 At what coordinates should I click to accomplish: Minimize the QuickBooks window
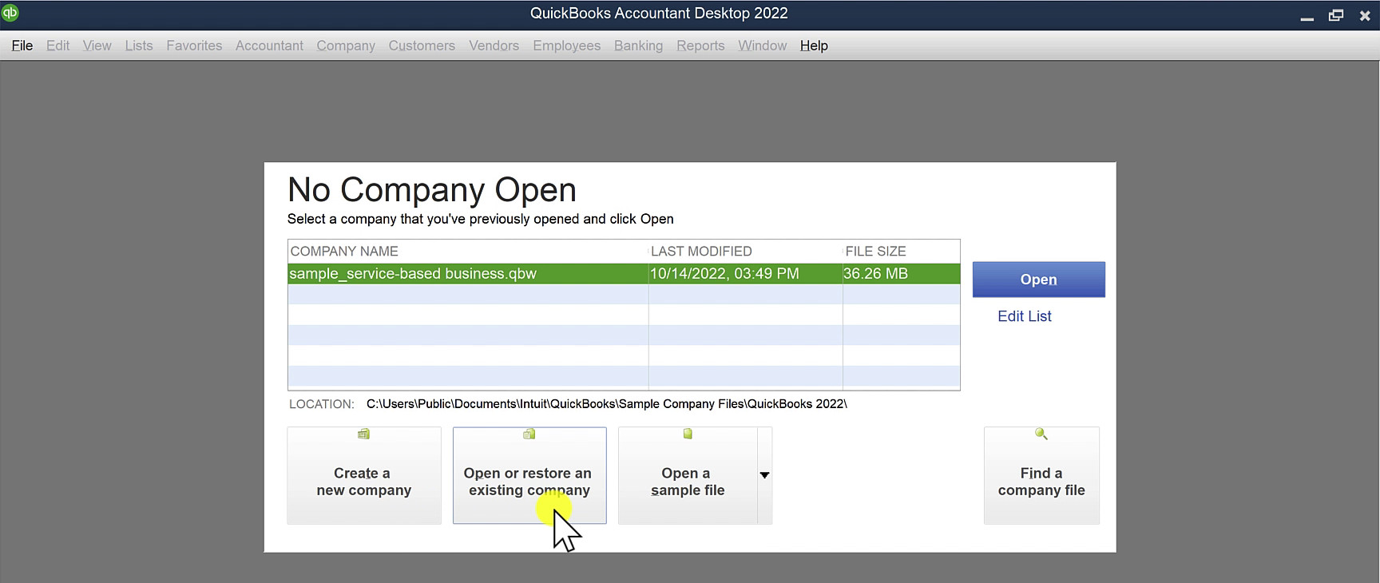tap(1307, 17)
